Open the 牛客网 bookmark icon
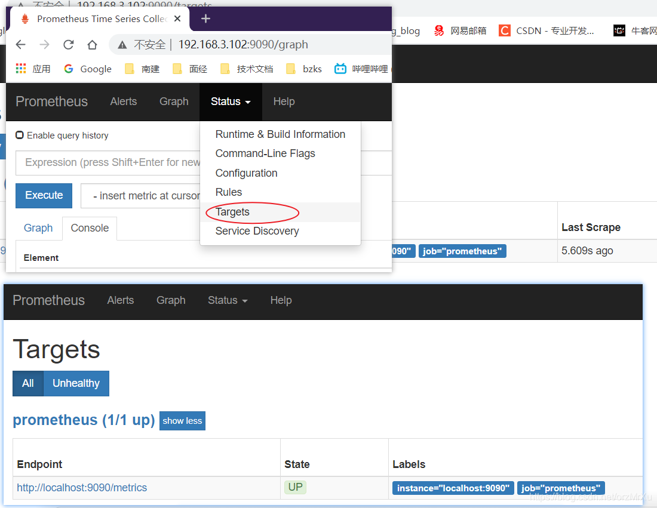Screen dimensions: 657x508 [x=619, y=30]
